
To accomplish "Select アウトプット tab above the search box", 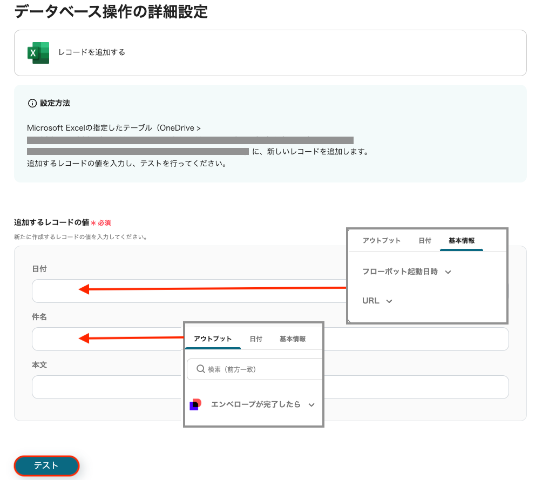I will (x=213, y=339).
